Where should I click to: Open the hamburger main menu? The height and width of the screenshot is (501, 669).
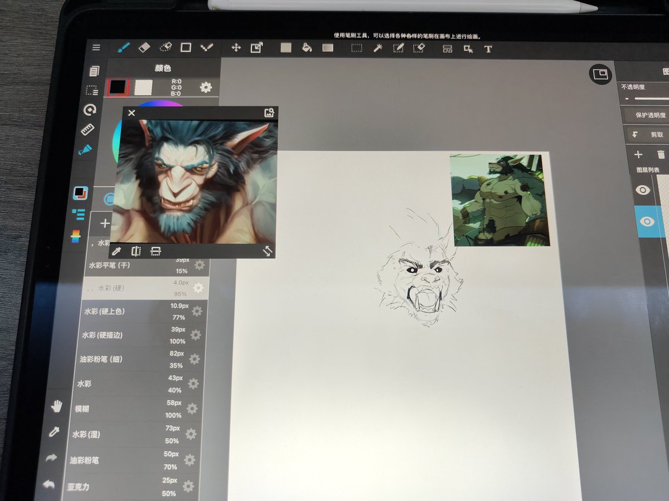[96, 48]
